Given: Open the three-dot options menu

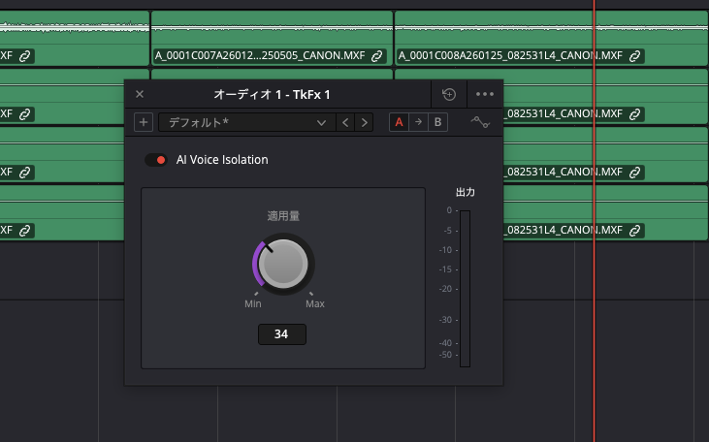Looking at the screenshot, I should point(485,94).
